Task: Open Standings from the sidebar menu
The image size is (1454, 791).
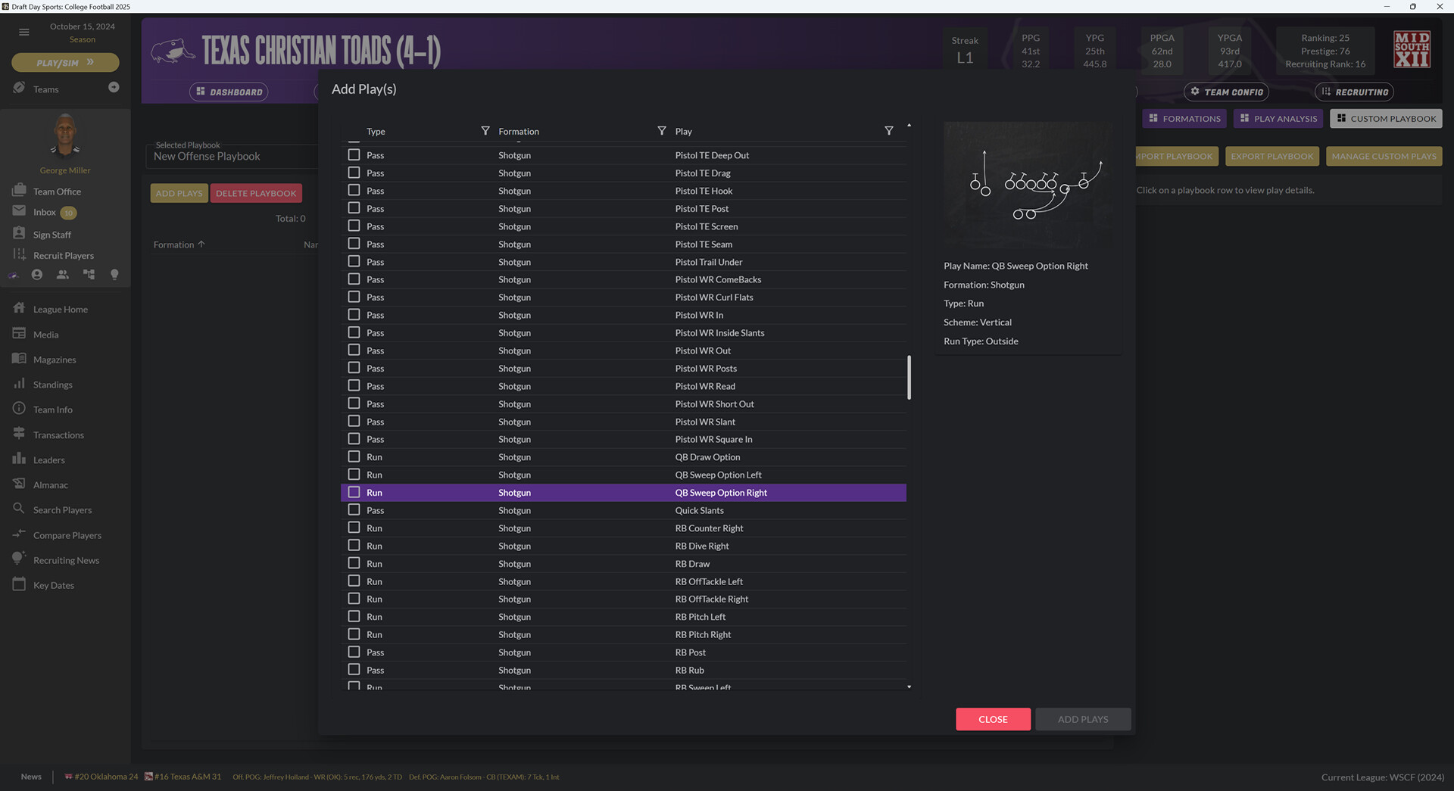Action: pos(51,384)
